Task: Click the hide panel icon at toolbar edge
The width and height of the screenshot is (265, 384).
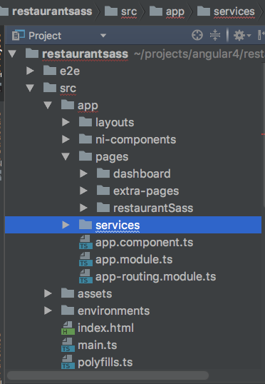Action: [x=261, y=35]
